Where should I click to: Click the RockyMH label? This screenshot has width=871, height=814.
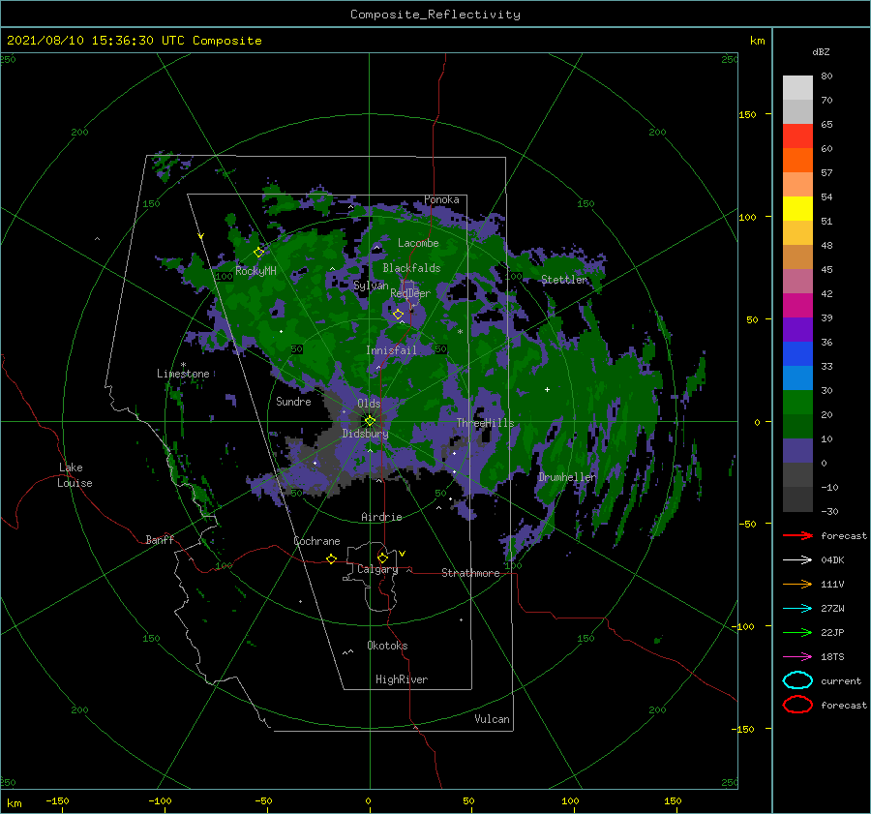pos(255,271)
